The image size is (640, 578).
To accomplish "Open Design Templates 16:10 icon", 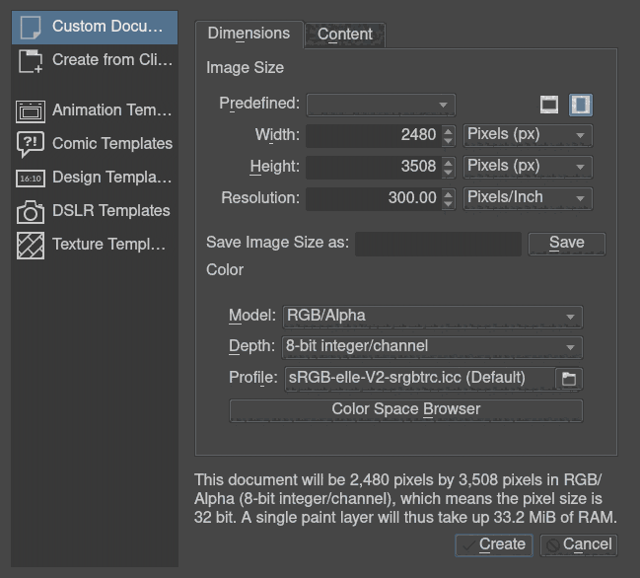I will (31, 178).
